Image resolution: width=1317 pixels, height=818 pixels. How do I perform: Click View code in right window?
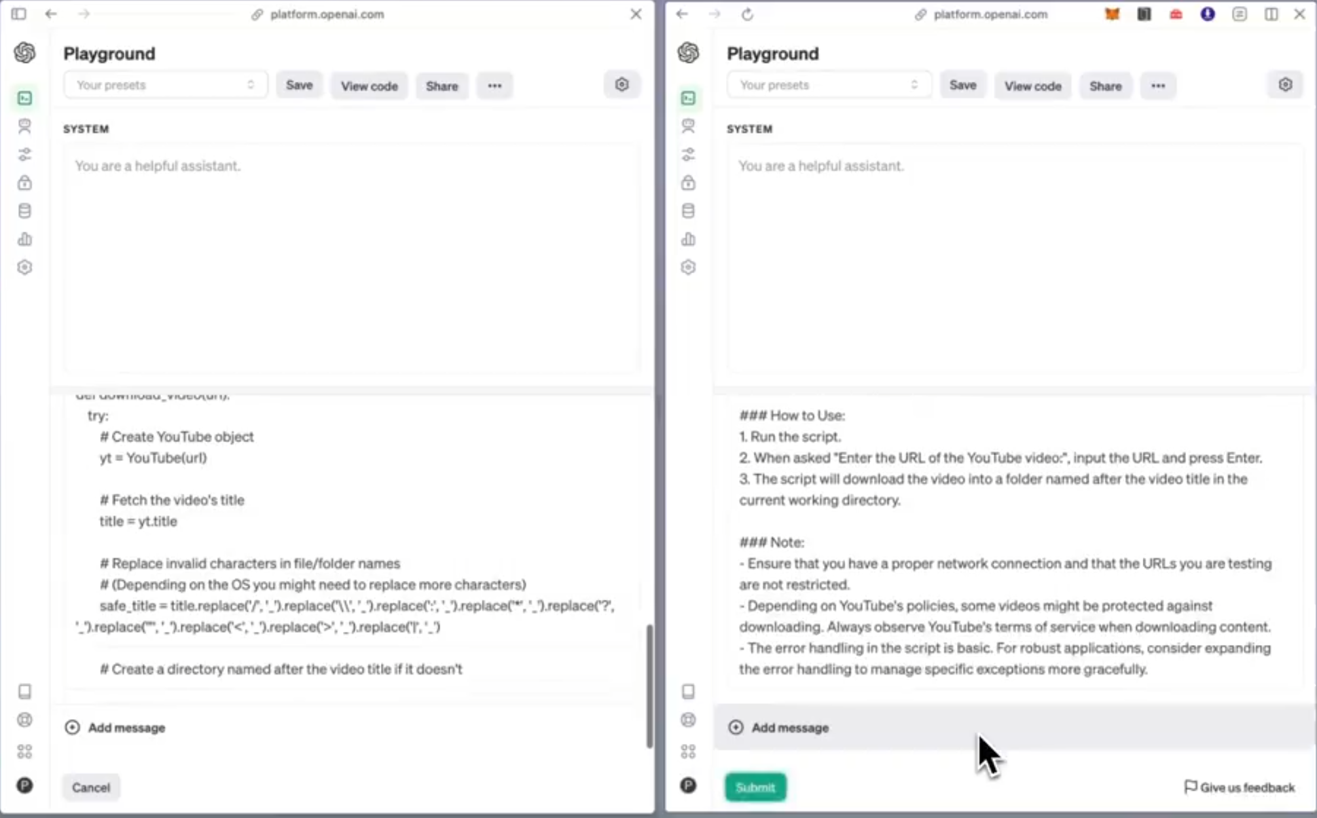(1033, 86)
